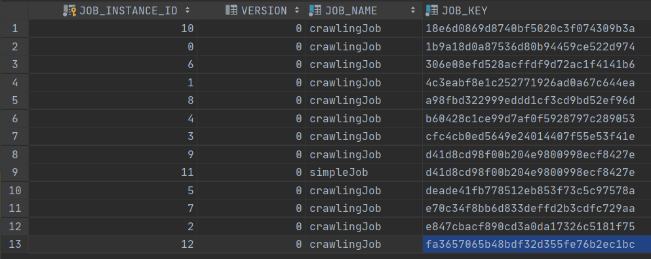Image resolution: width=651 pixels, height=259 pixels.
Task: Click the crawlingJob cell in row 13
Action: point(364,245)
